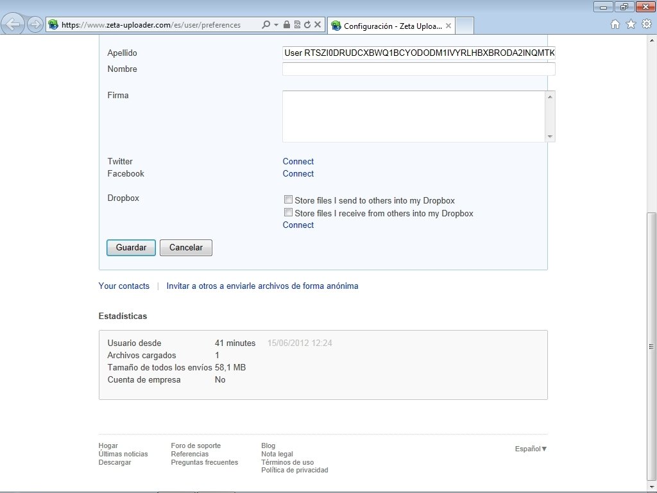The width and height of the screenshot is (657, 493).
Task: Open the address bar autocomplete dropdown arrow
Action: (x=276, y=25)
